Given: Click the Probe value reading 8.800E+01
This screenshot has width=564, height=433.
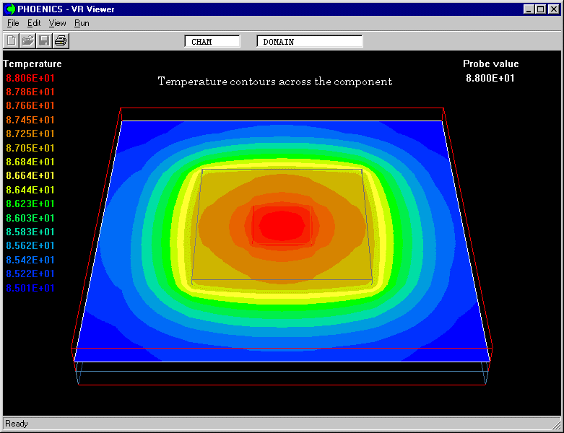Looking at the screenshot, I should 490,78.
